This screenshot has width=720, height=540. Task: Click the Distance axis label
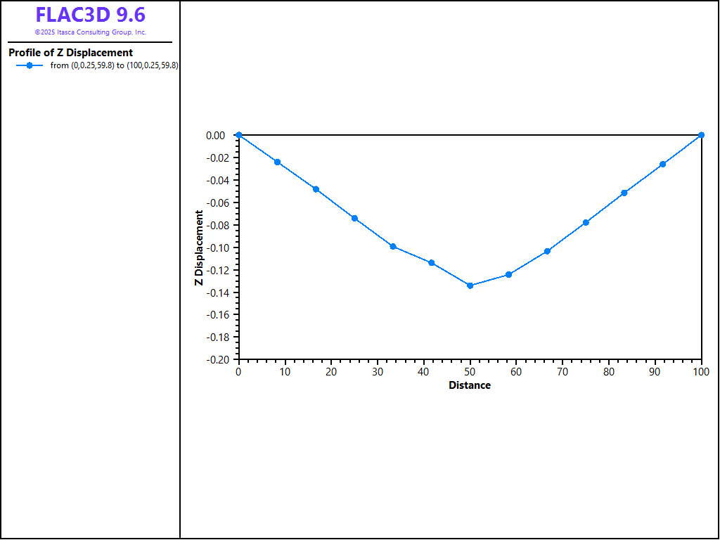coord(470,385)
